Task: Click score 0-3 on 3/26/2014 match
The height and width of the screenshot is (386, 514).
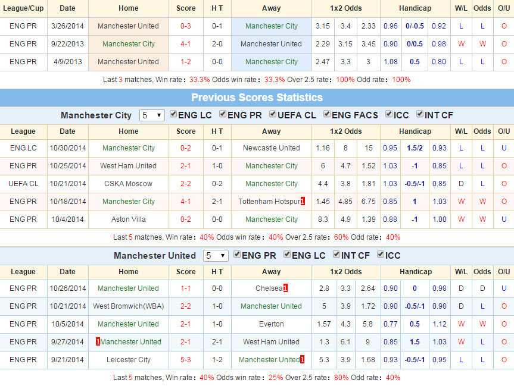Action: click(186, 26)
